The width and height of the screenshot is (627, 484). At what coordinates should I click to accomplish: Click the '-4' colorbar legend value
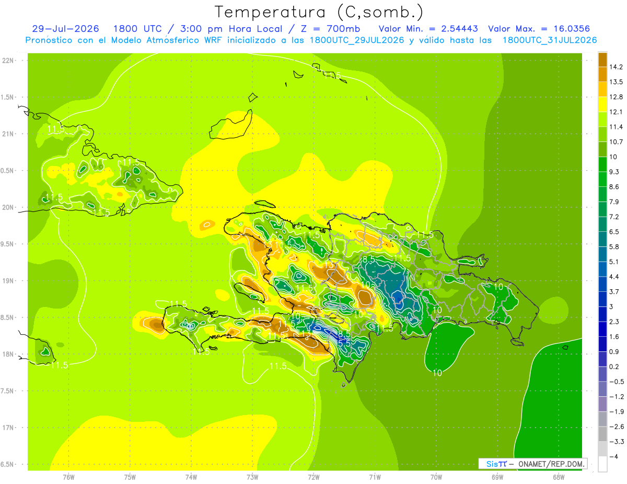click(x=614, y=457)
